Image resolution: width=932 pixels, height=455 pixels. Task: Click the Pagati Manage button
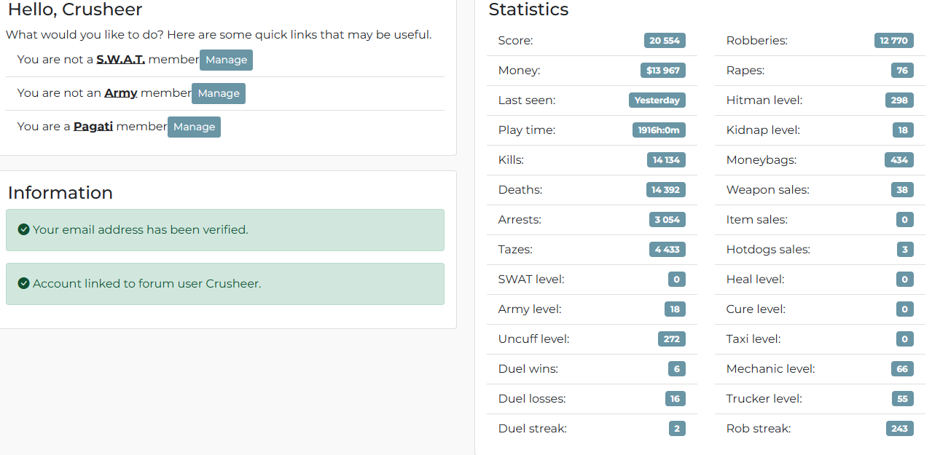[x=194, y=127]
